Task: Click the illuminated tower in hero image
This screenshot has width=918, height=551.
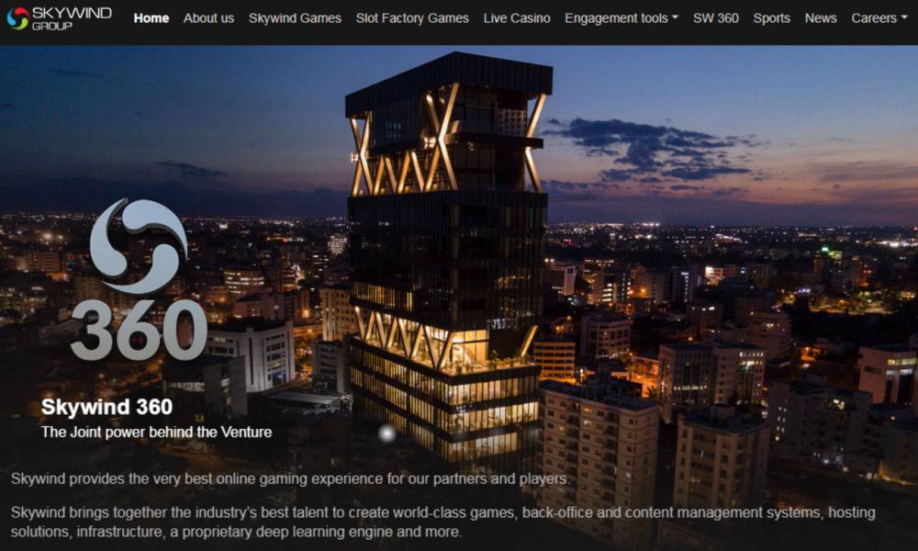Action: tap(448, 258)
